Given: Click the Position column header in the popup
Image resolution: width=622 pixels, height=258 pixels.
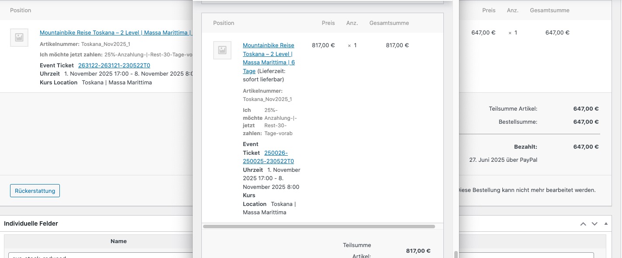Looking at the screenshot, I should click(x=224, y=23).
